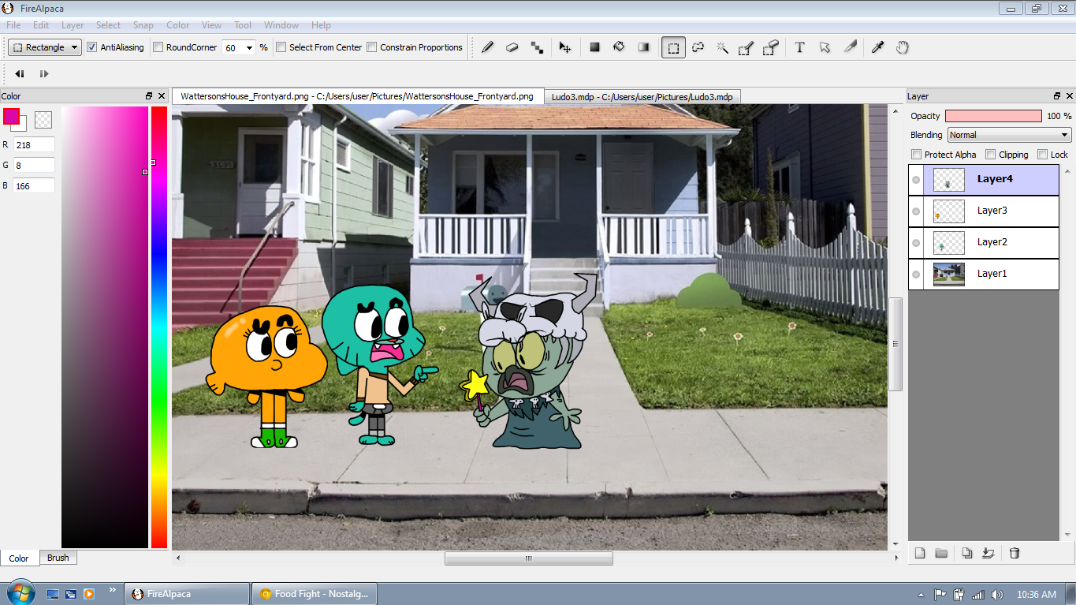Click the R value input field
This screenshot has width=1076, height=605.
point(34,144)
